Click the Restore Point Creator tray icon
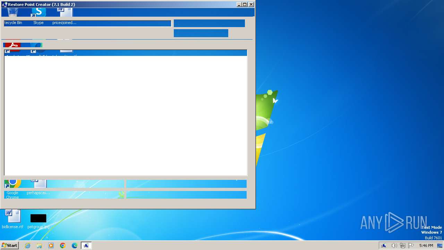 click(x=384, y=245)
